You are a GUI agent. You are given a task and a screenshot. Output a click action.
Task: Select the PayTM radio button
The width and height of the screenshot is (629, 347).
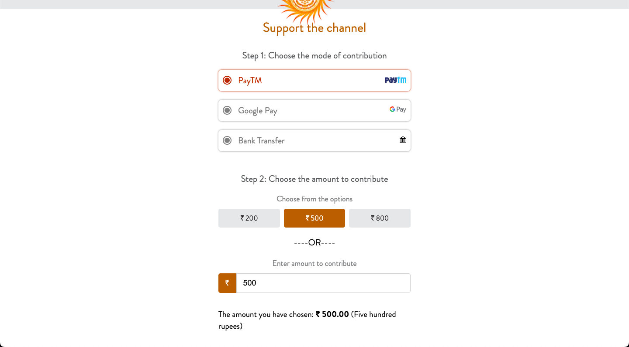point(227,80)
